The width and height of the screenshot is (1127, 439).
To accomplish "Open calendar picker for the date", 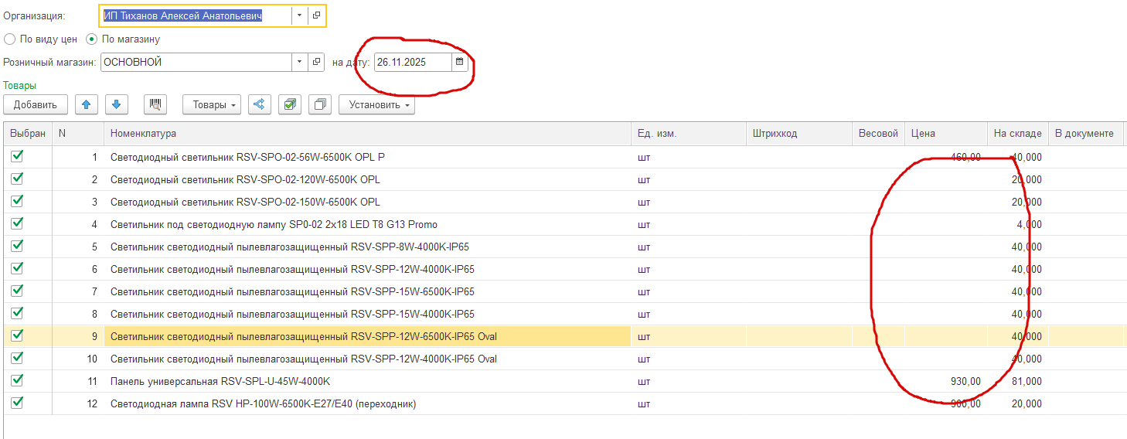I will pyautogui.click(x=459, y=62).
